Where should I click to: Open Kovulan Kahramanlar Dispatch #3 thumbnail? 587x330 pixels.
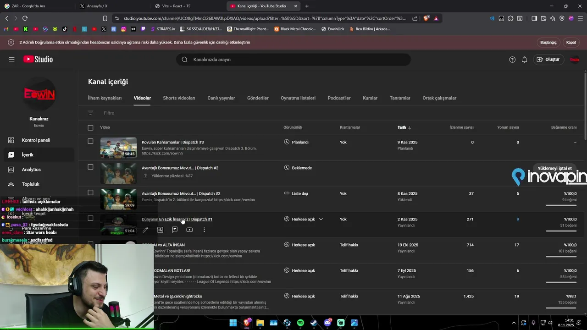[x=118, y=148]
